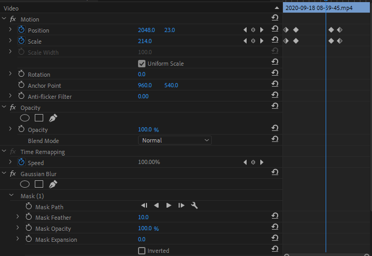Go to next Position keyframe
The height and width of the screenshot is (256, 372).
click(x=262, y=30)
